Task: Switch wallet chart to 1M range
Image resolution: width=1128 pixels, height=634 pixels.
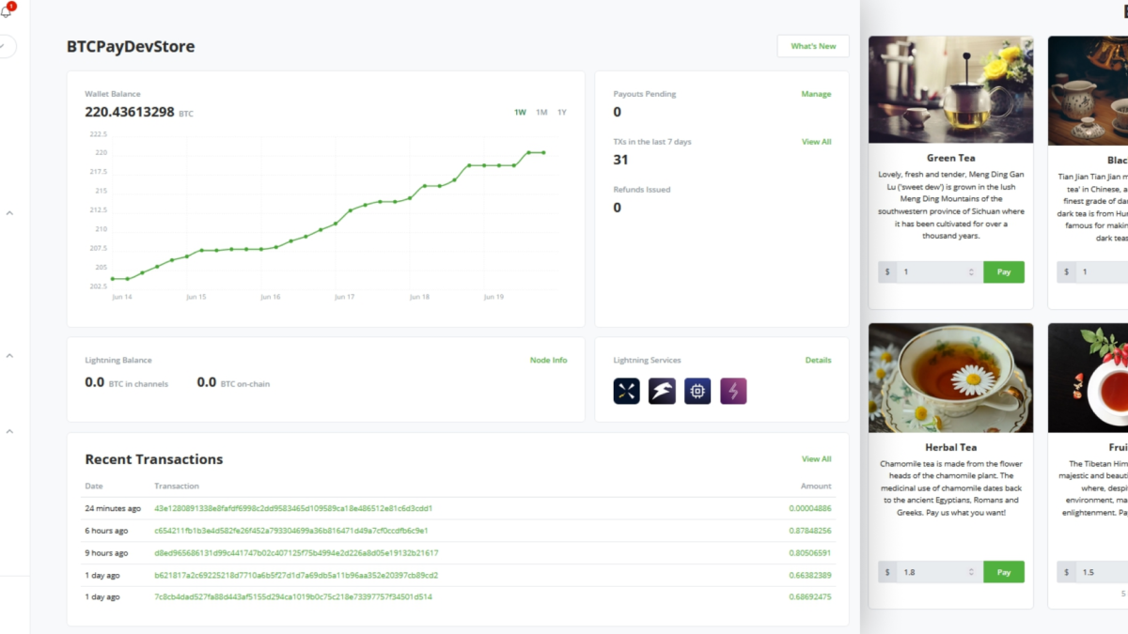Action: pyautogui.click(x=541, y=113)
